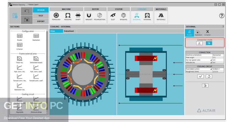Click the radial motor cross-section view
Image resolution: width=234 pixels, height=122 pixels.
[83, 74]
